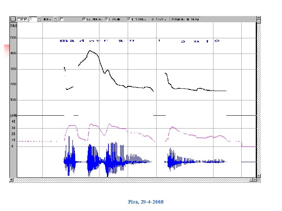Toggle the unchecked box after the seconds stepper
Image resolution: width=282 pixels, height=211 pixels.
62,19
